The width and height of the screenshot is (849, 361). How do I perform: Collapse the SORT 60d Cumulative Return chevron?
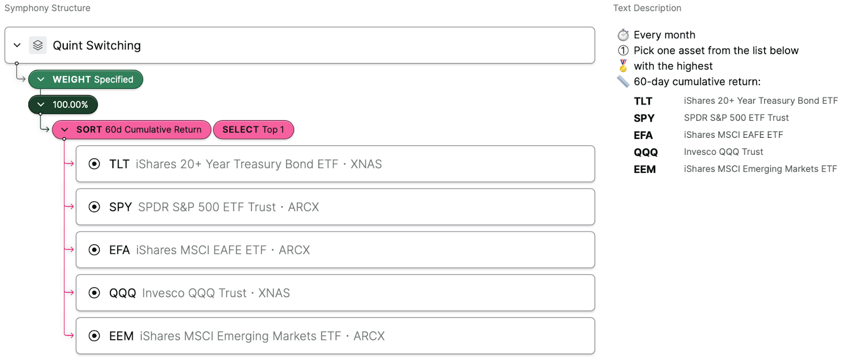tap(65, 129)
